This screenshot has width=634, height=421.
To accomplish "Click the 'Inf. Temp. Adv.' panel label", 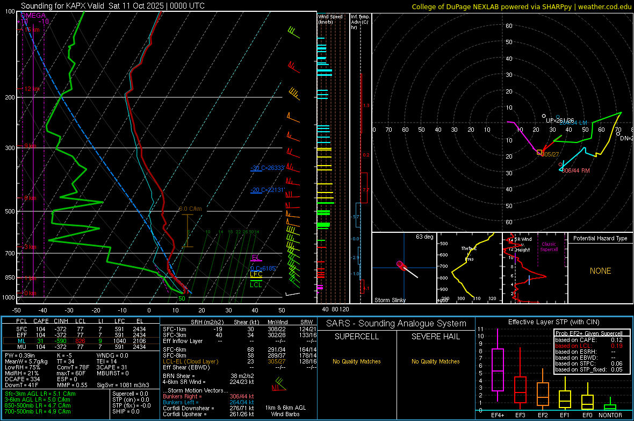I will pyautogui.click(x=360, y=22).
